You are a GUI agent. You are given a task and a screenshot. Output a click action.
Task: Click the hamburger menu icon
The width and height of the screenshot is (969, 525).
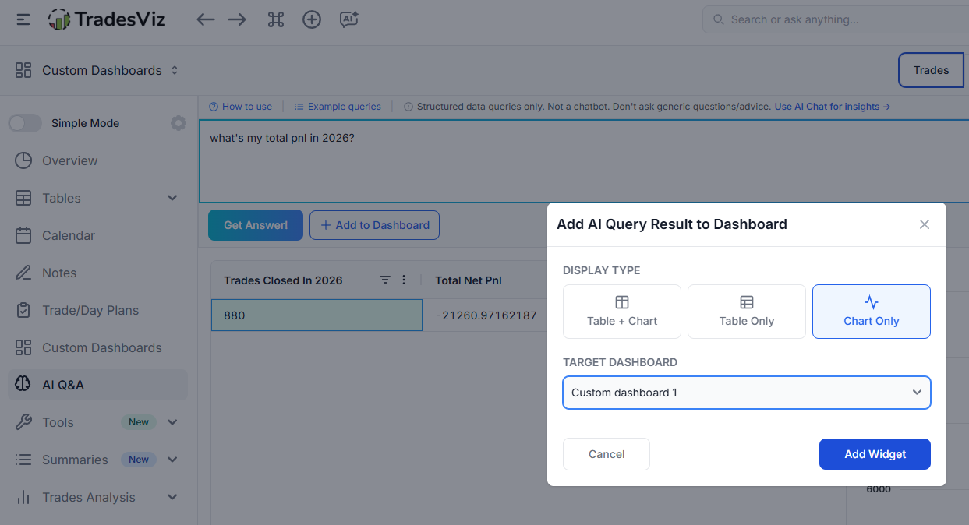(23, 19)
